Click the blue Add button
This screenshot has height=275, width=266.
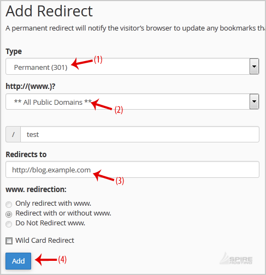[18, 261]
